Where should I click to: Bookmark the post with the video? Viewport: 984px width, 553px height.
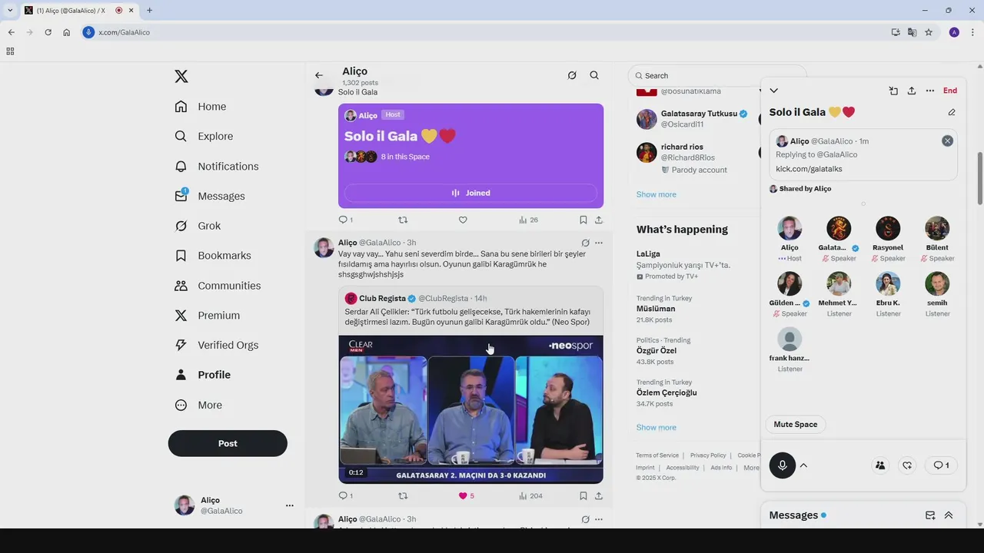(583, 495)
